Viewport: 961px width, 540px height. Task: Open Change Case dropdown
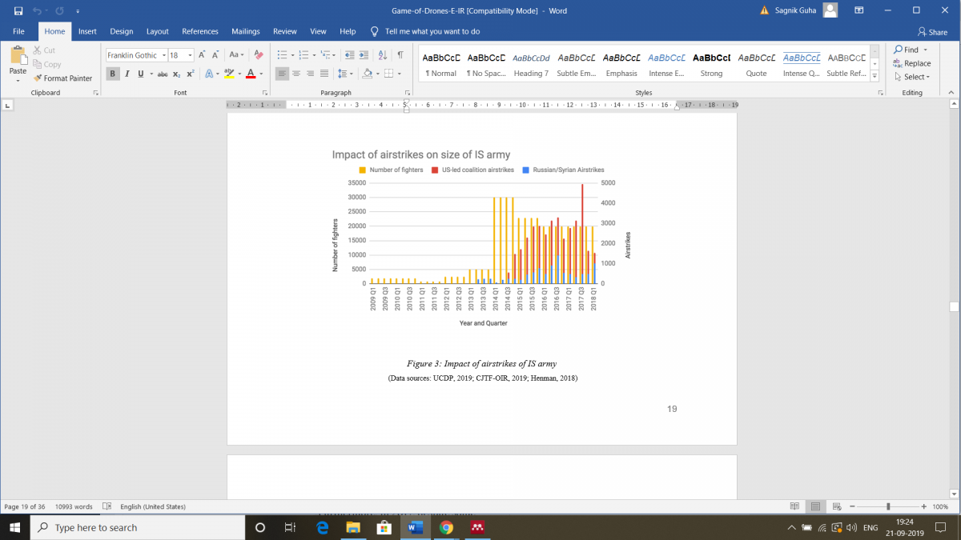coord(237,55)
